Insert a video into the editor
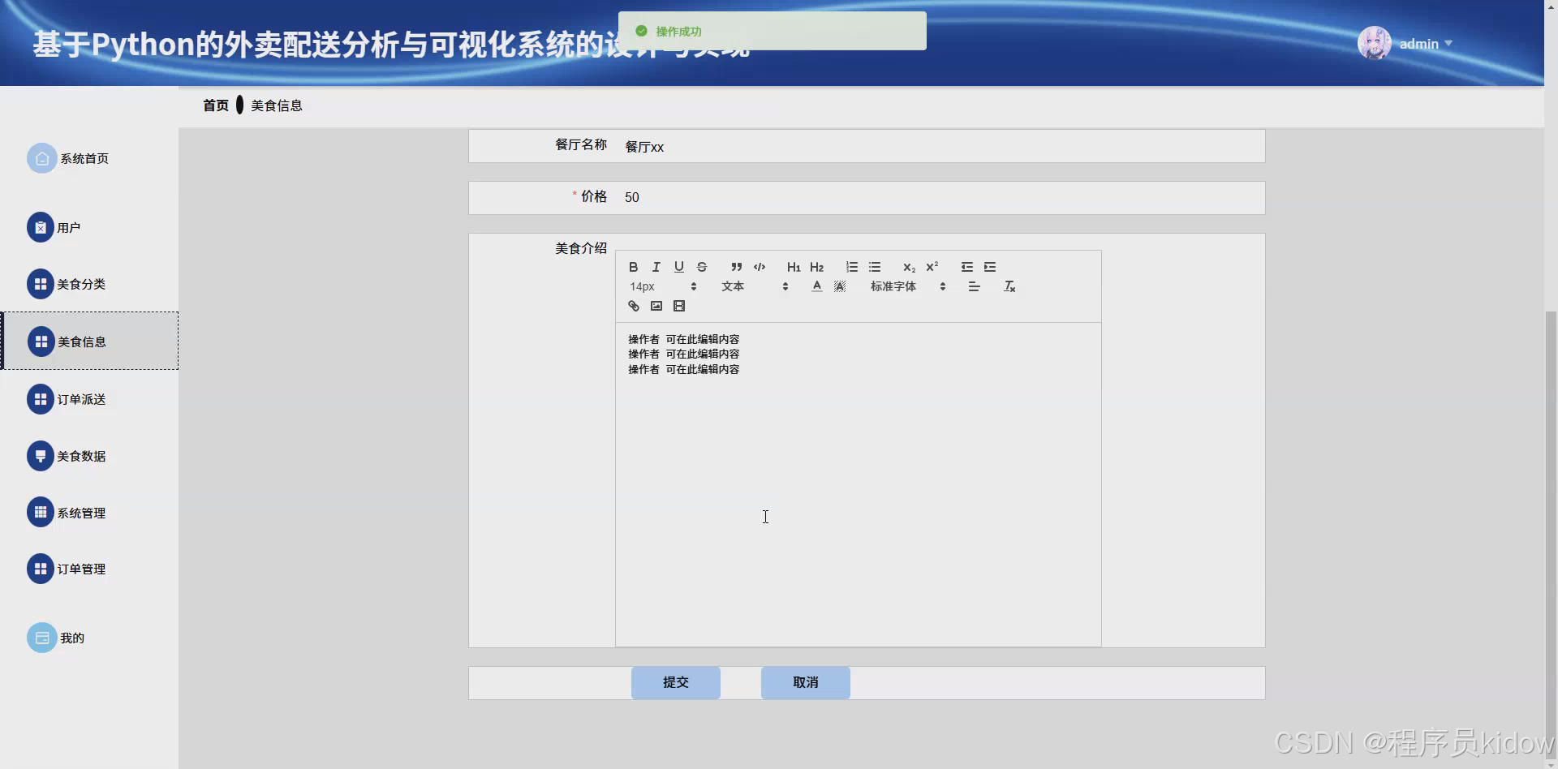 [x=679, y=306]
